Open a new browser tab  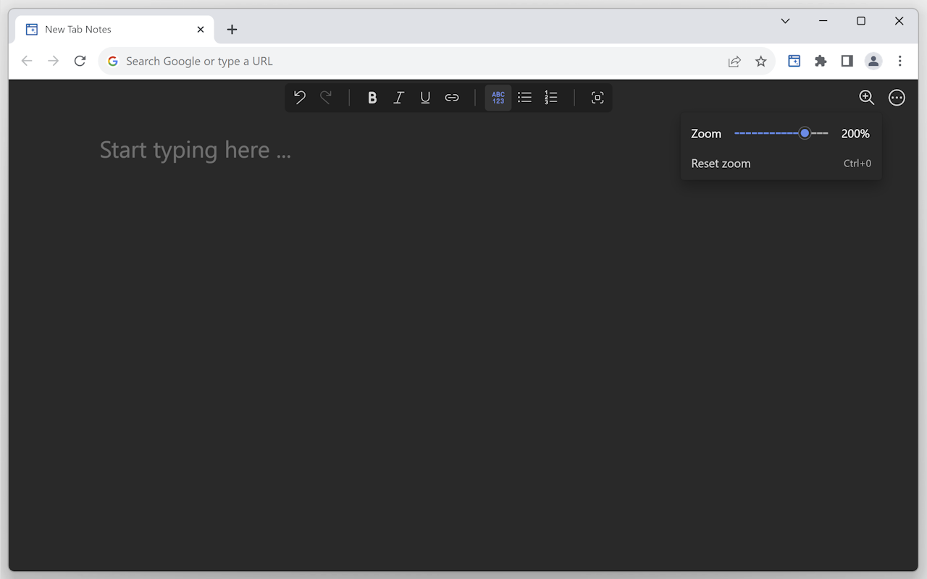232,30
